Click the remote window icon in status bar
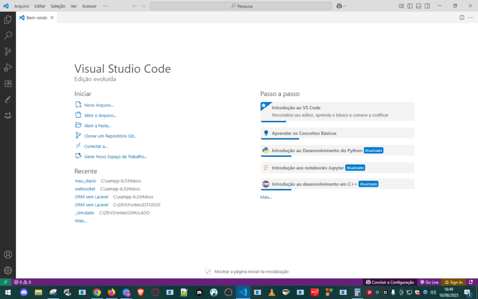478x299 pixels. 5,282
